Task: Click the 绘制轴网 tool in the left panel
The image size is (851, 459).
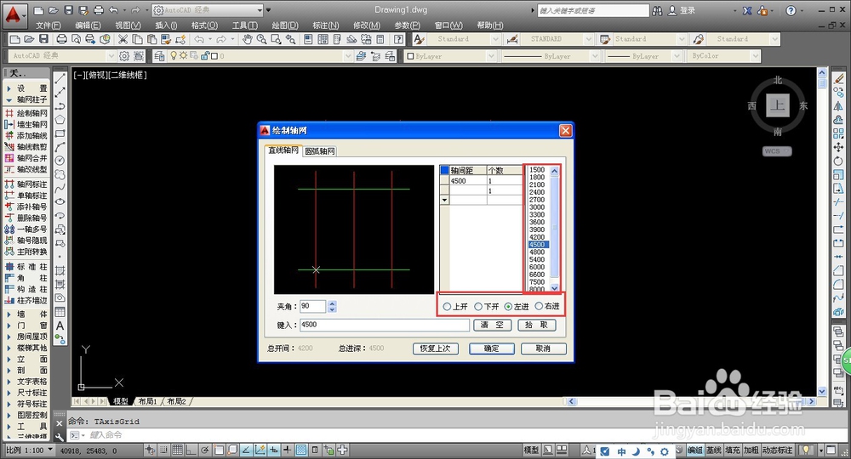Action: pyautogui.click(x=26, y=113)
